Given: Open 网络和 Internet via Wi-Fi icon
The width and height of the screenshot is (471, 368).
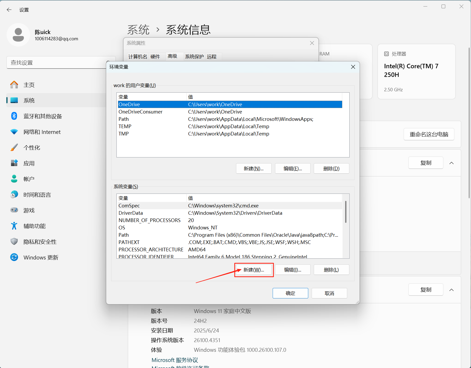Looking at the screenshot, I should pyautogui.click(x=14, y=132).
